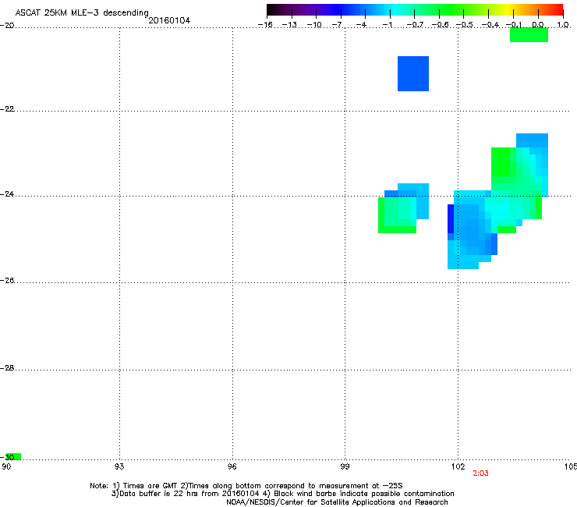Click the credit line 'NOAA/NESDIS/Center for Satellite Applications and Research'
577x507 pixels.
pos(337,502)
